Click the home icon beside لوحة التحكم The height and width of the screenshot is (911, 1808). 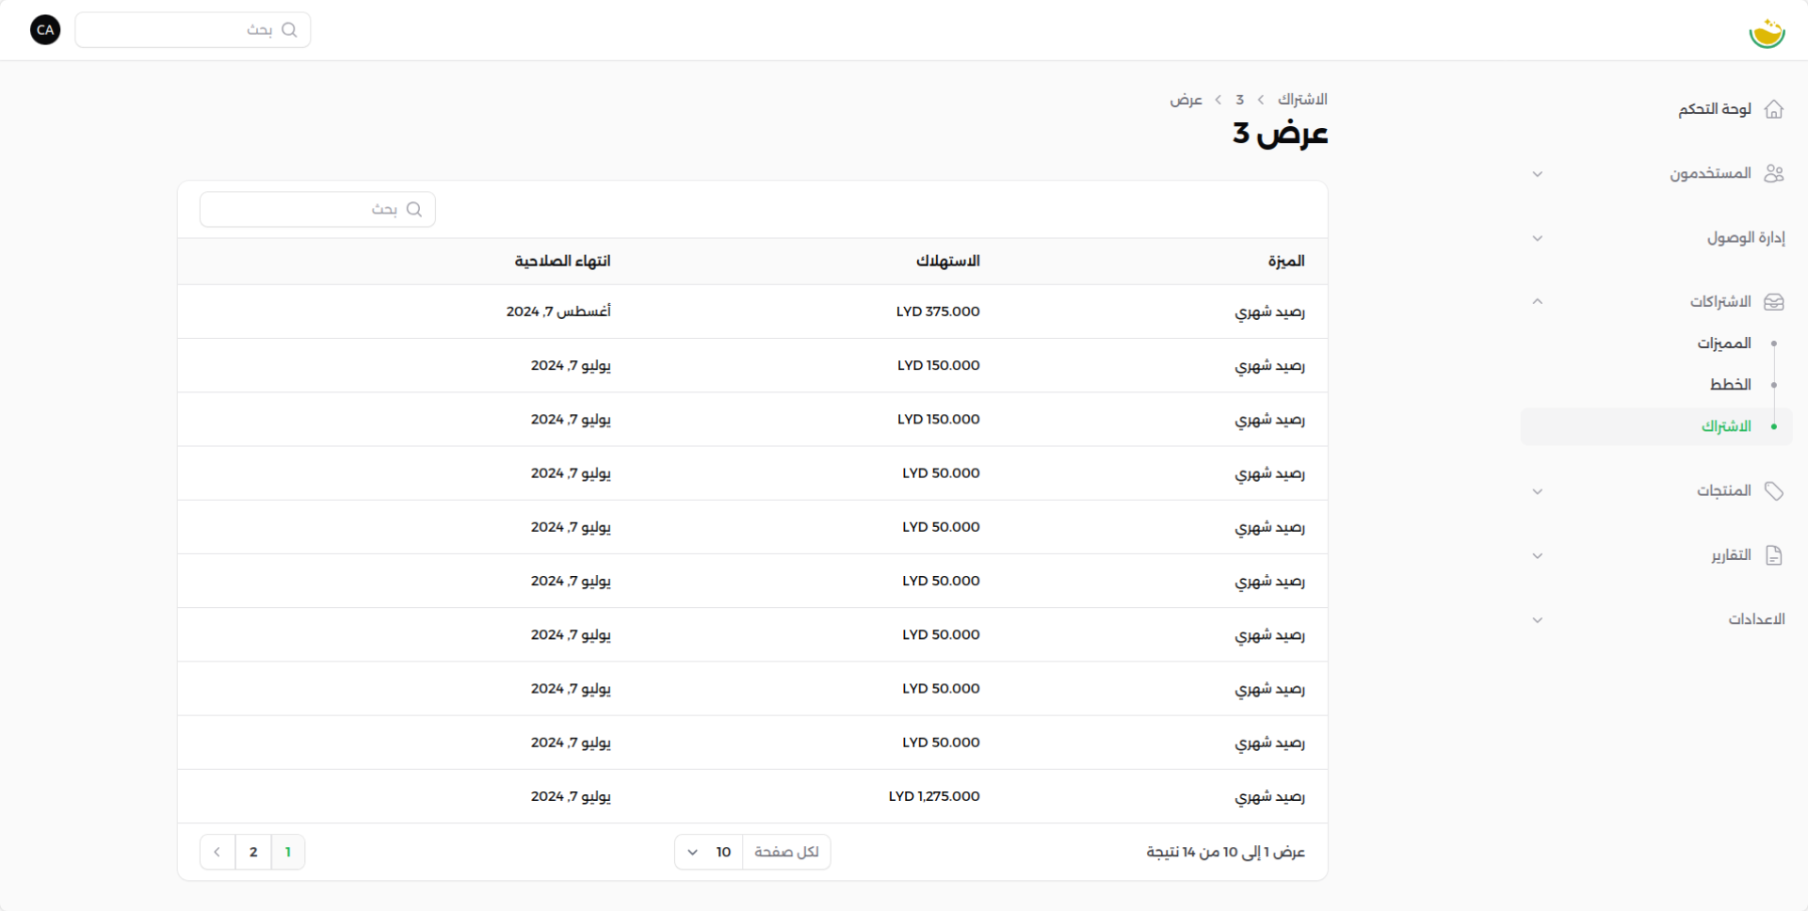[x=1774, y=109]
